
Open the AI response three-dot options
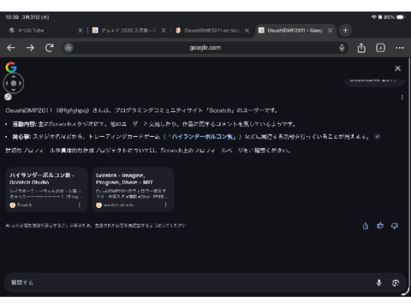coord(402,98)
